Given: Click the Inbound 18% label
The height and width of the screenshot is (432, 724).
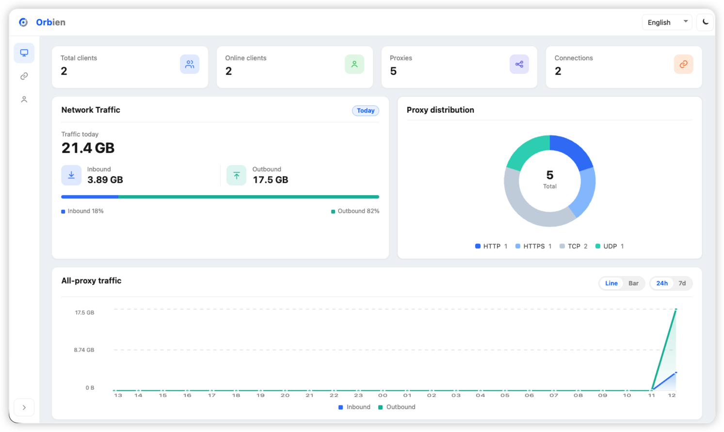Looking at the screenshot, I should pyautogui.click(x=82, y=211).
